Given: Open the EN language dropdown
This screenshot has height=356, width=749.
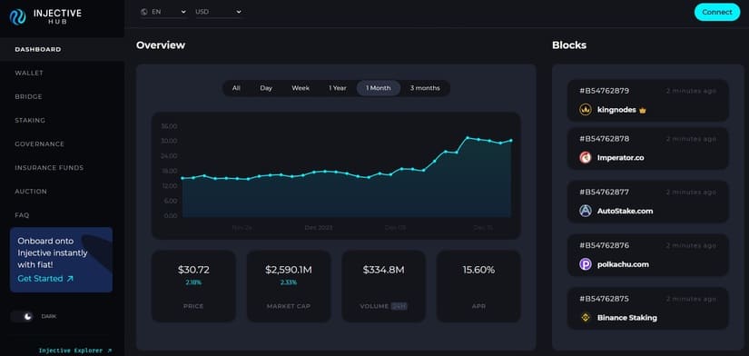Looking at the screenshot, I should point(163,12).
